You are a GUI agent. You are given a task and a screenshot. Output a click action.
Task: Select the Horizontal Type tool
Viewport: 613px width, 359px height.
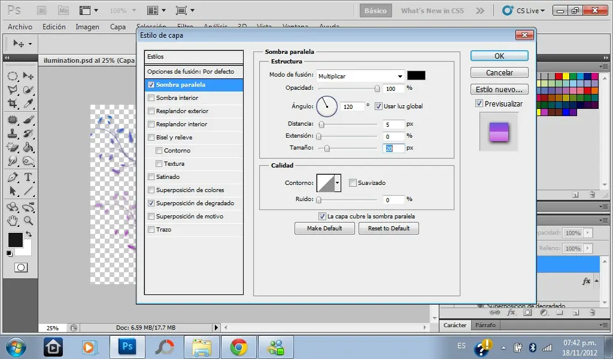pos(28,177)
